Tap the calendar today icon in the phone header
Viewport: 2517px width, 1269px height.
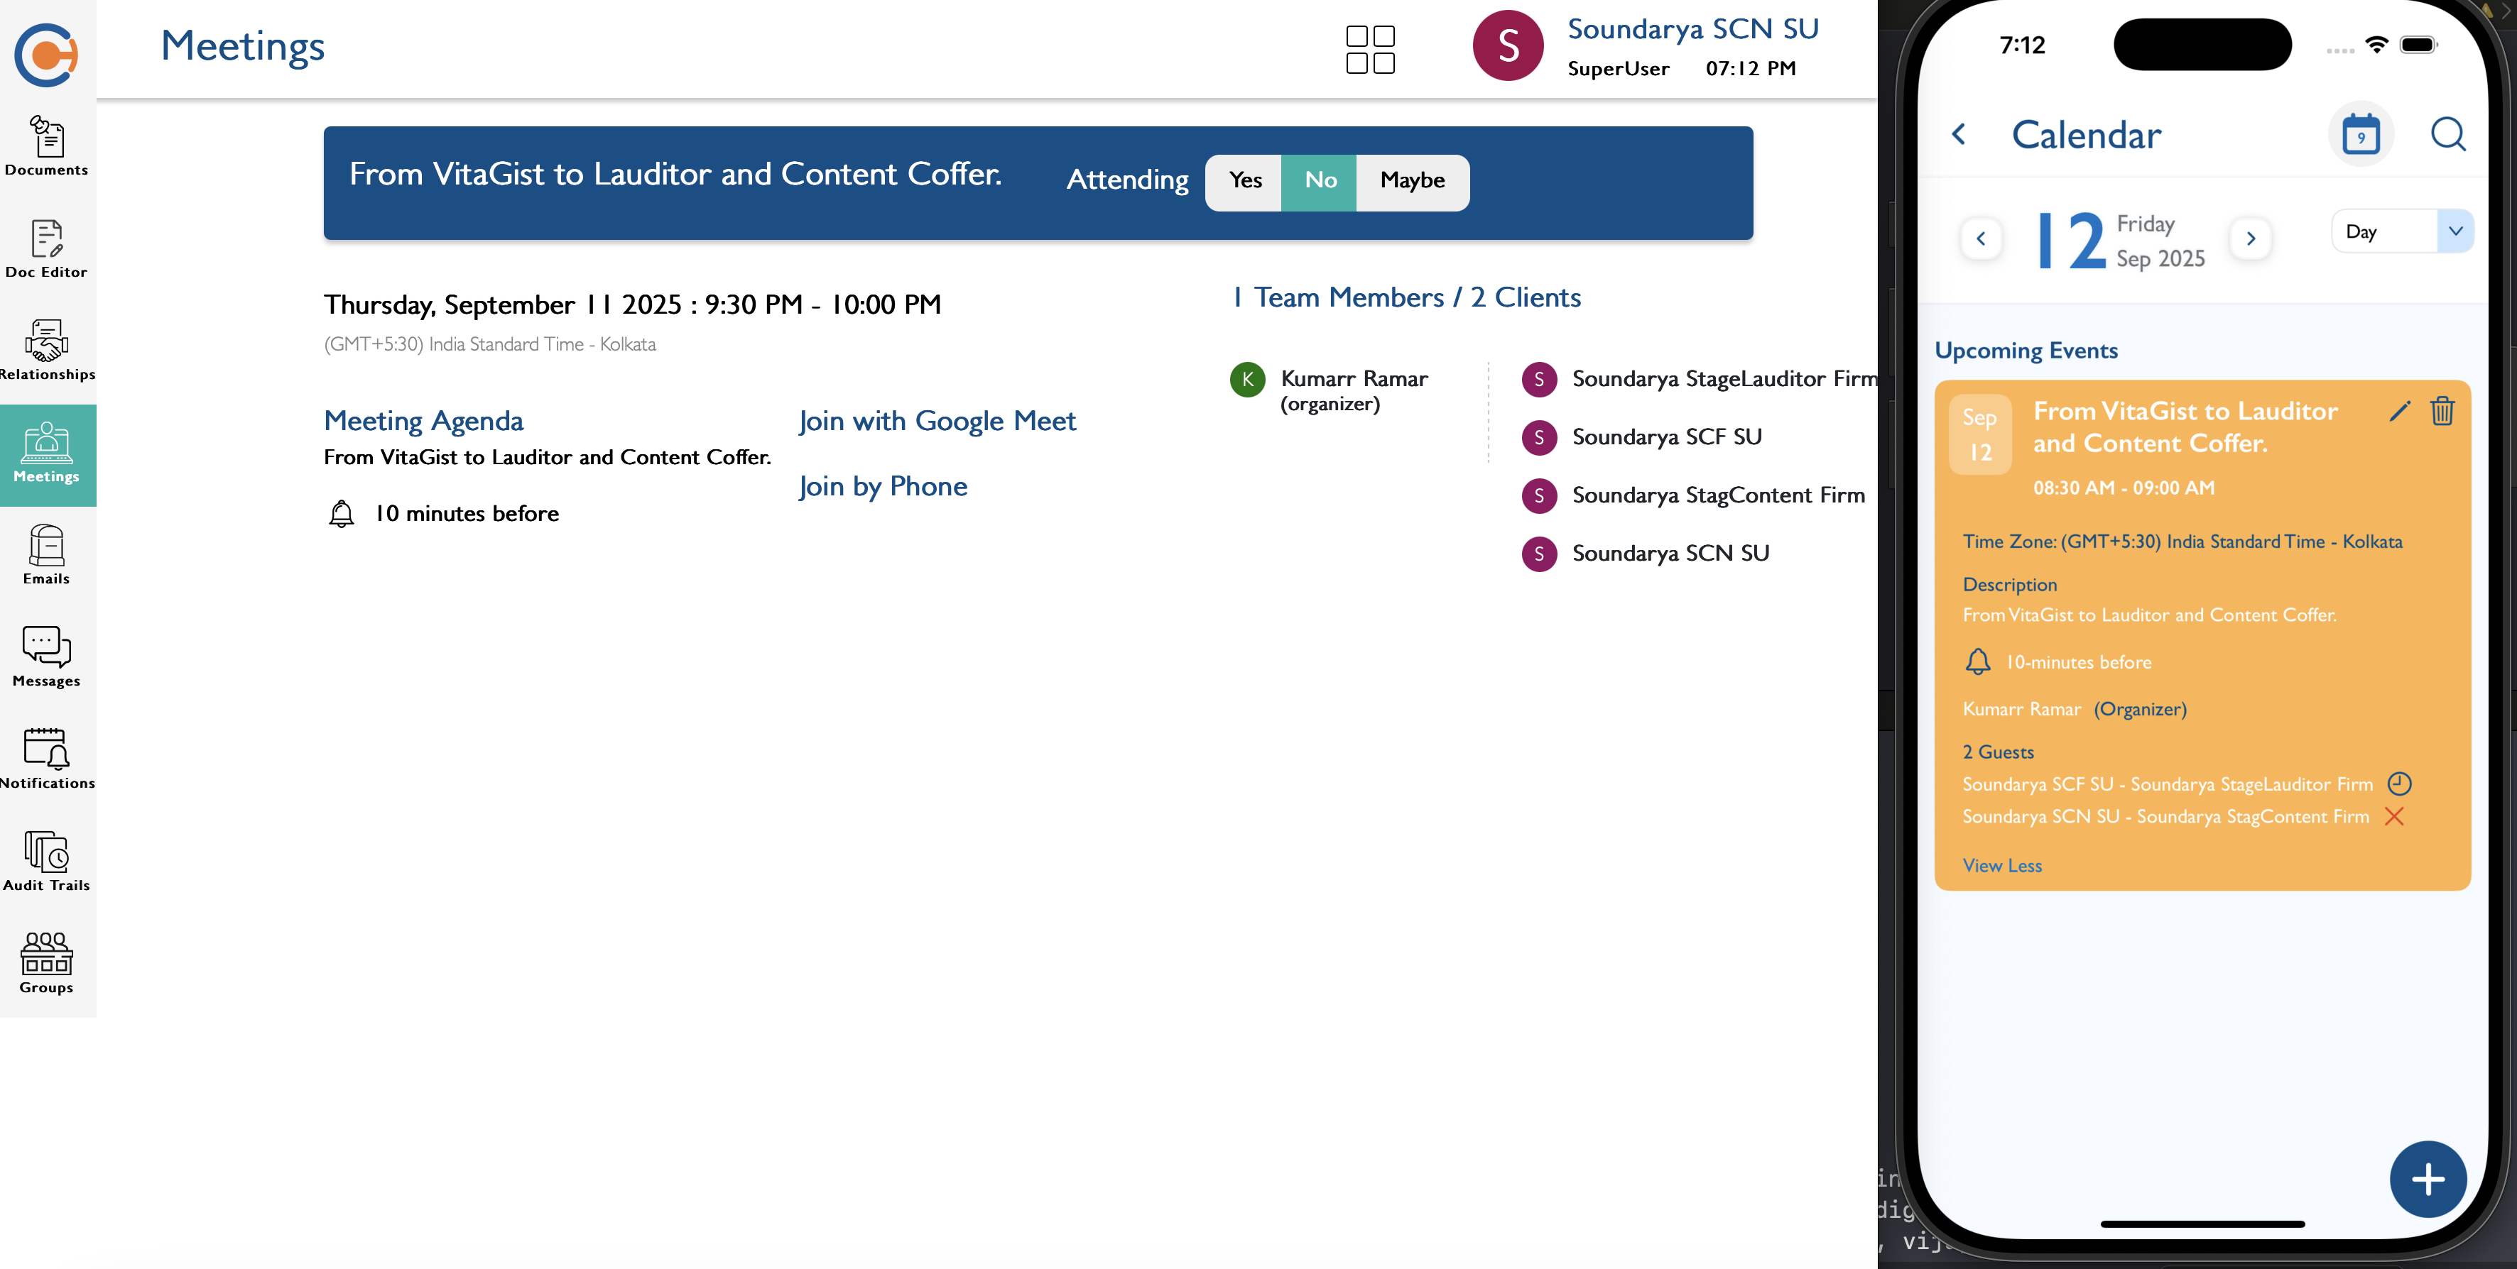pos(2361,133)
